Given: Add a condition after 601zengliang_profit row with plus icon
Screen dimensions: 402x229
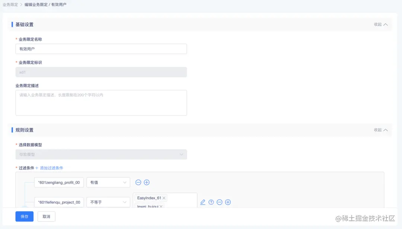Looking at the screenshot, I should 147,183.
